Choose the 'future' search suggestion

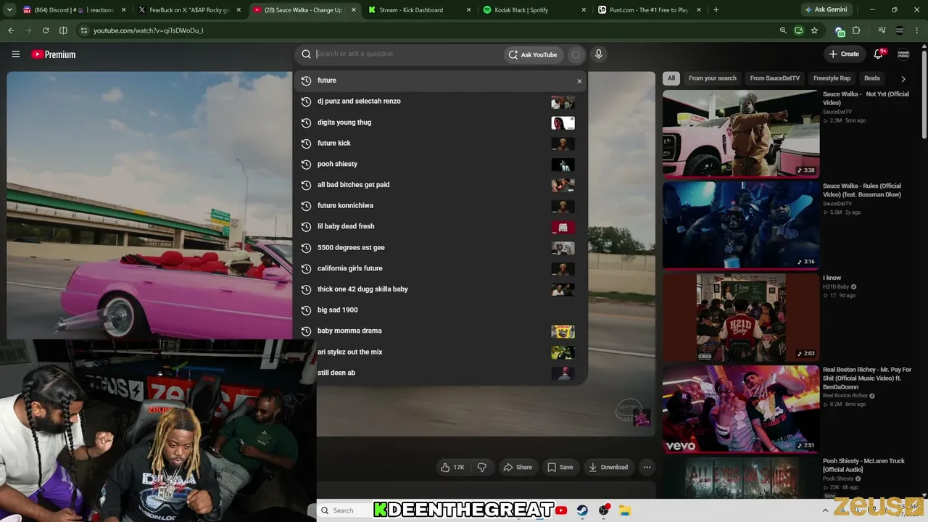coord(440,80)
